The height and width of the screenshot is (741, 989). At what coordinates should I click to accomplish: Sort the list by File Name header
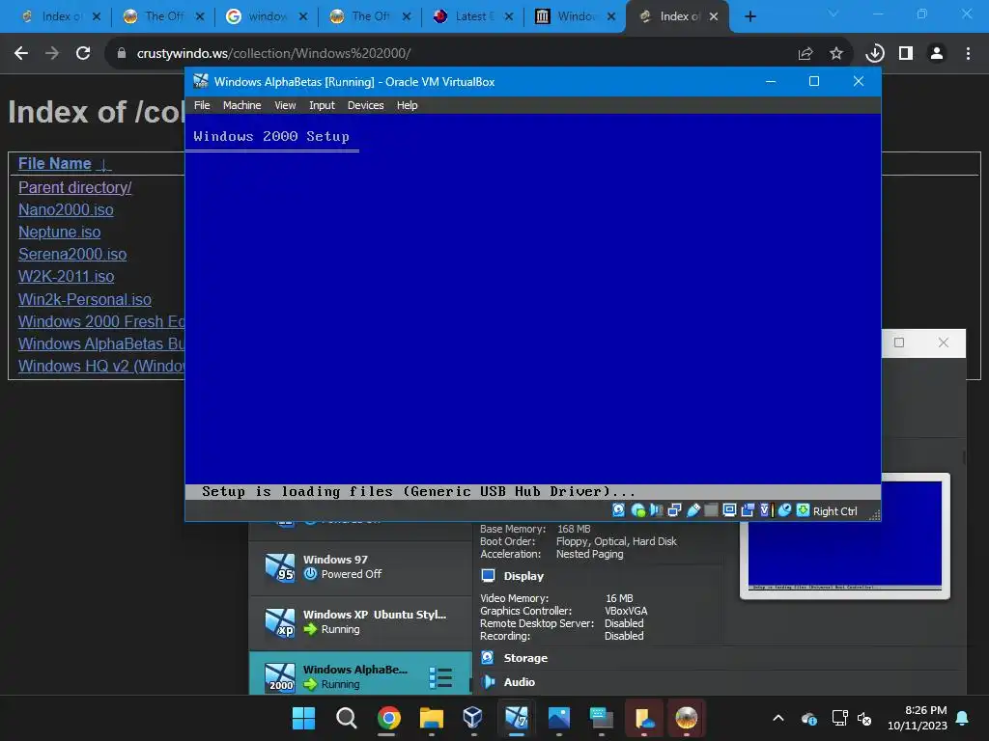[x=55, y=164]
